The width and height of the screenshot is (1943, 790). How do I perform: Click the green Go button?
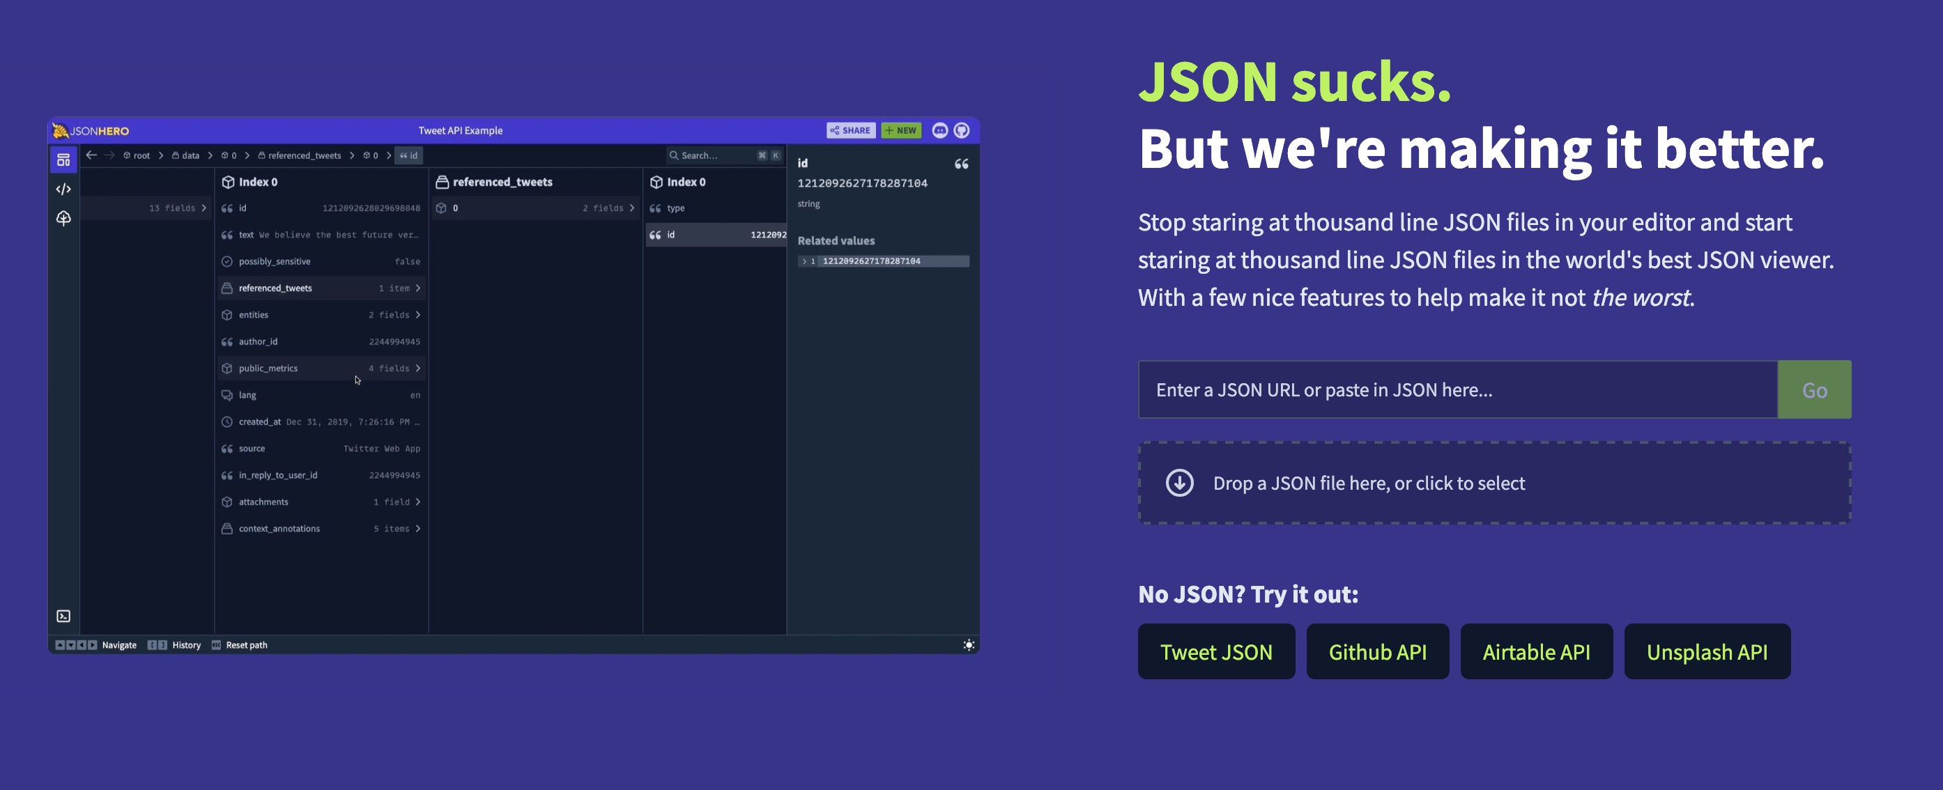click(1815, 389)
